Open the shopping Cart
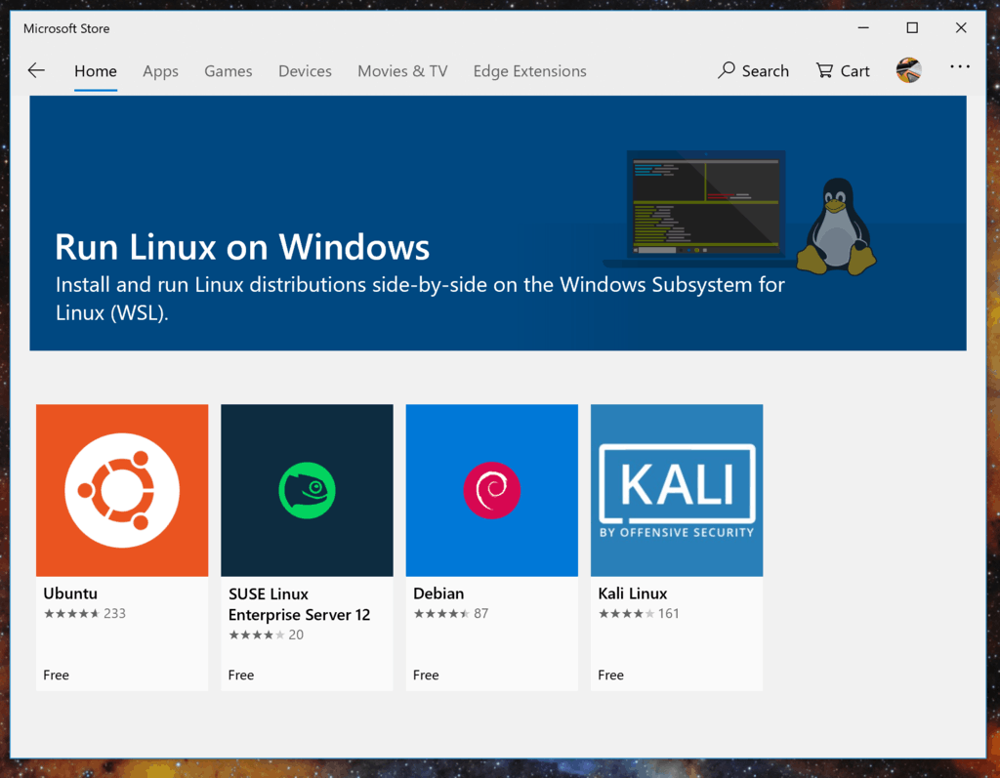This screenshot has width=1000, height=778. click(843, 71)
